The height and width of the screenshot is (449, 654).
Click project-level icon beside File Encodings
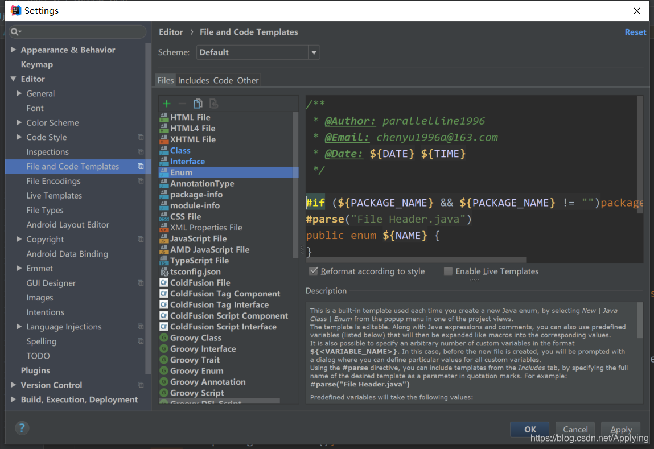pos(141,181)
